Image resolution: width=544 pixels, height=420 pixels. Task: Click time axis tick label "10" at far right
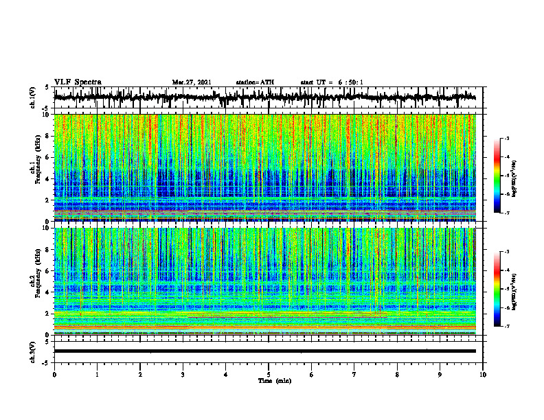(483, 375)
